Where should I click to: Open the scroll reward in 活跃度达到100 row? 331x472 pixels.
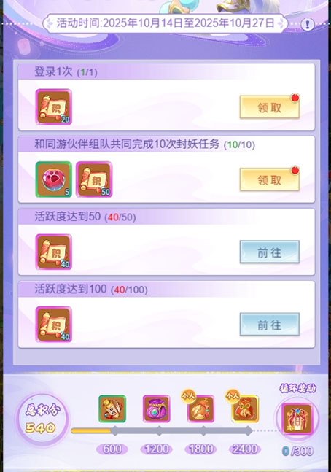coord(53,324)
